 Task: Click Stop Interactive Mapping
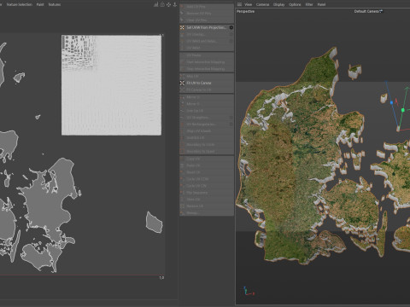(x=207, y=69)
